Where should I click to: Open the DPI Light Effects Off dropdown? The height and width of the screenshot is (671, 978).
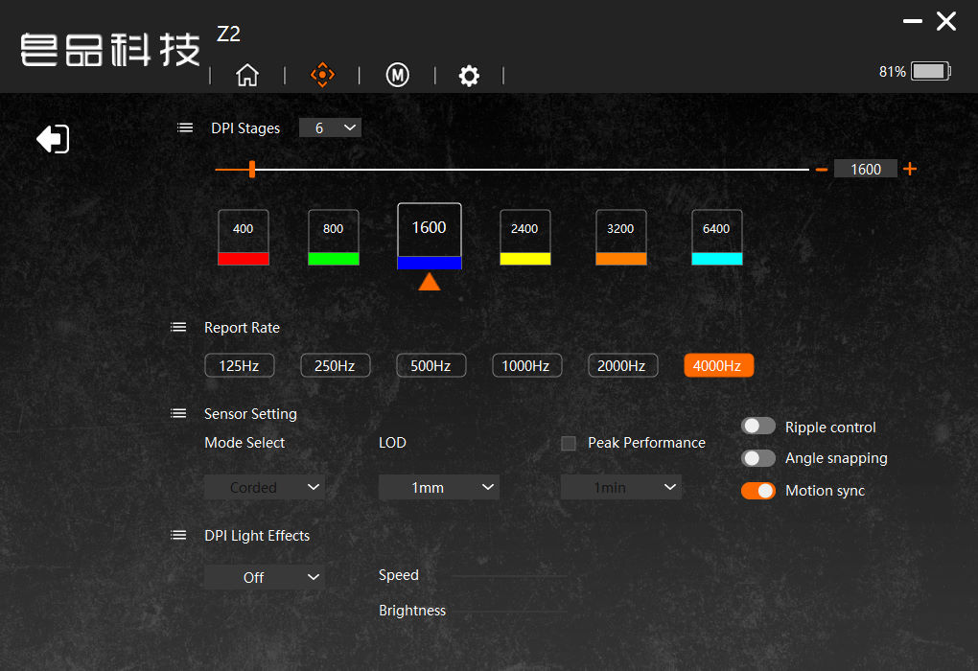tap(265, 577)
